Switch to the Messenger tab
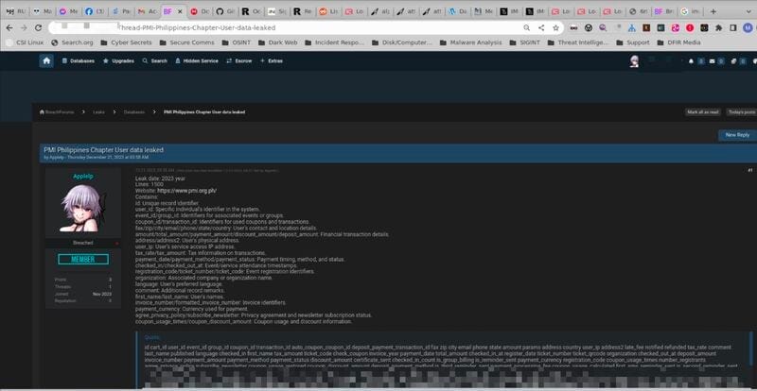 68,11
